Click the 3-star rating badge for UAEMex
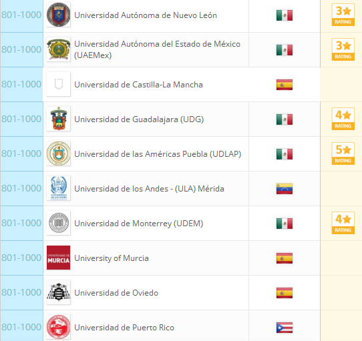362x341 pixels. pyautogui.click(x=343, y=49)
